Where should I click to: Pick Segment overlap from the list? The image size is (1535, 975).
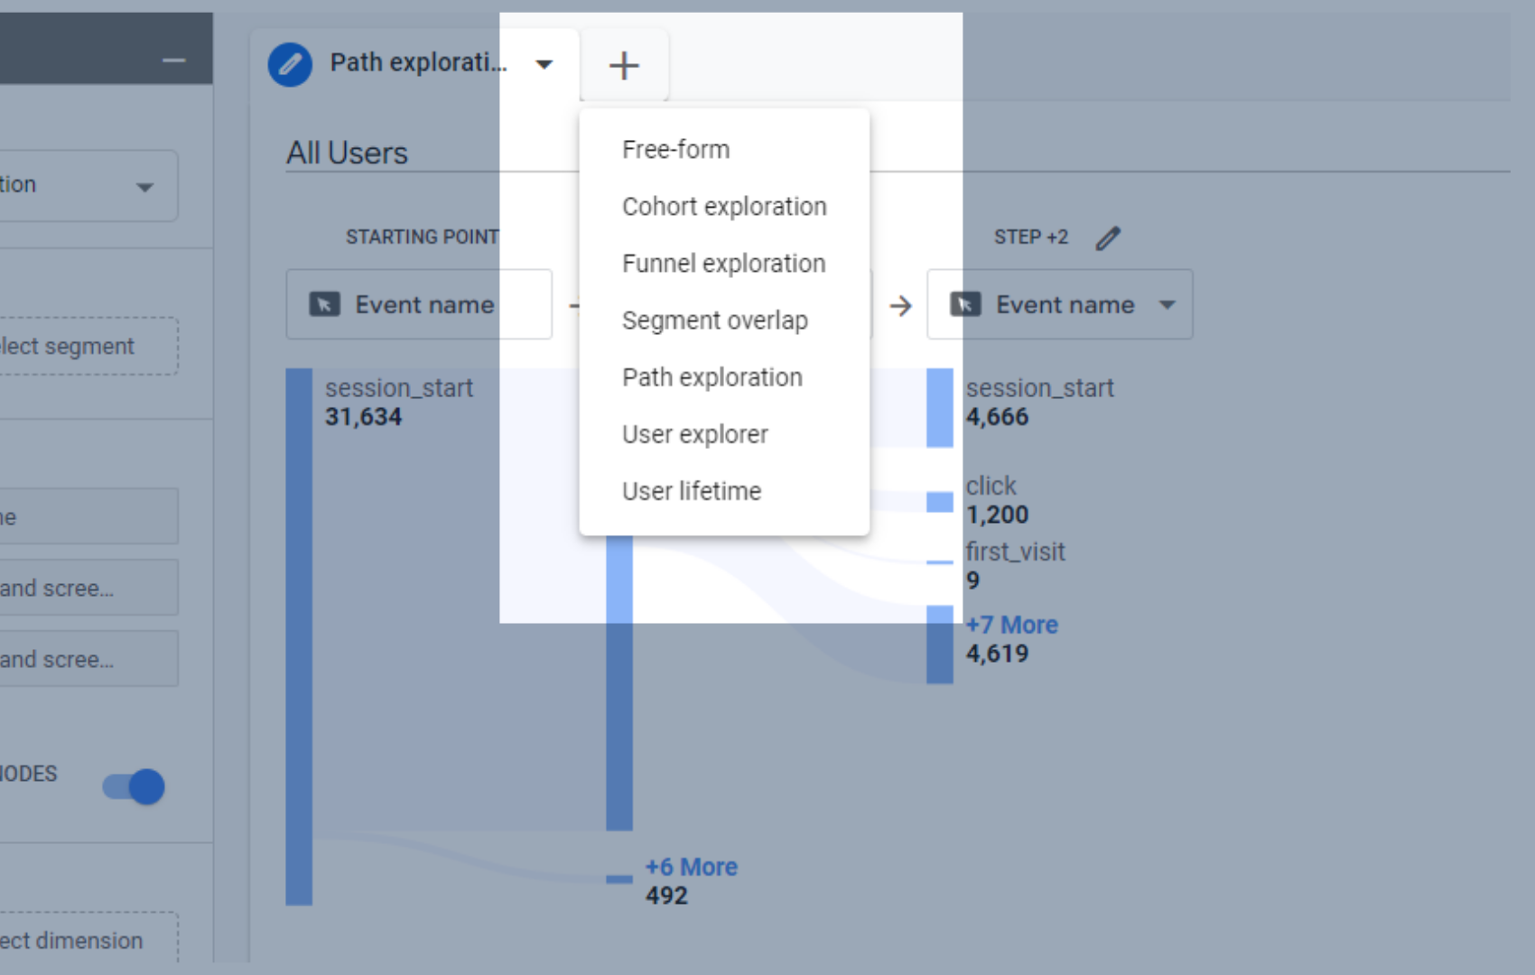[x=714, y=320]
